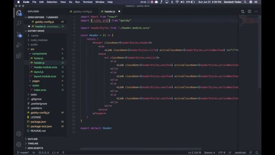This screenshot has height=155, width=275.
Task: Open the Extensions view
Action: pos(18,56)
